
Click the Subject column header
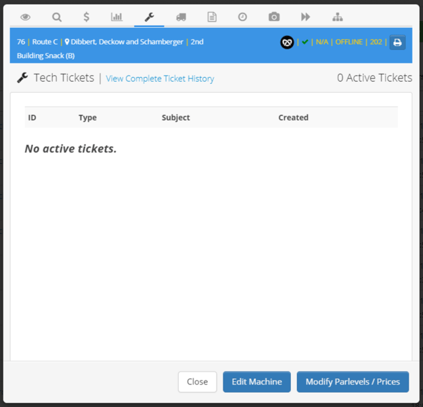click(x=175, y=117)
